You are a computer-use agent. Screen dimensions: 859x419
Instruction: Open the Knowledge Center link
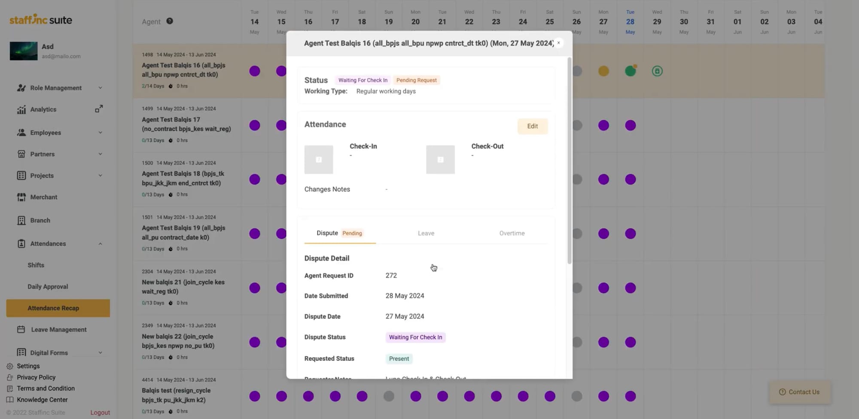click(x=42, y=400)
